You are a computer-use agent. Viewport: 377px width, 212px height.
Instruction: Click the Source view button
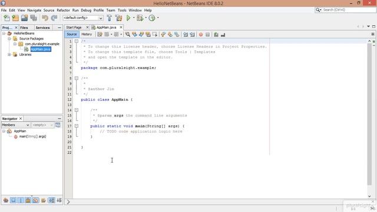pyautogui.click(x=72, y=34)
